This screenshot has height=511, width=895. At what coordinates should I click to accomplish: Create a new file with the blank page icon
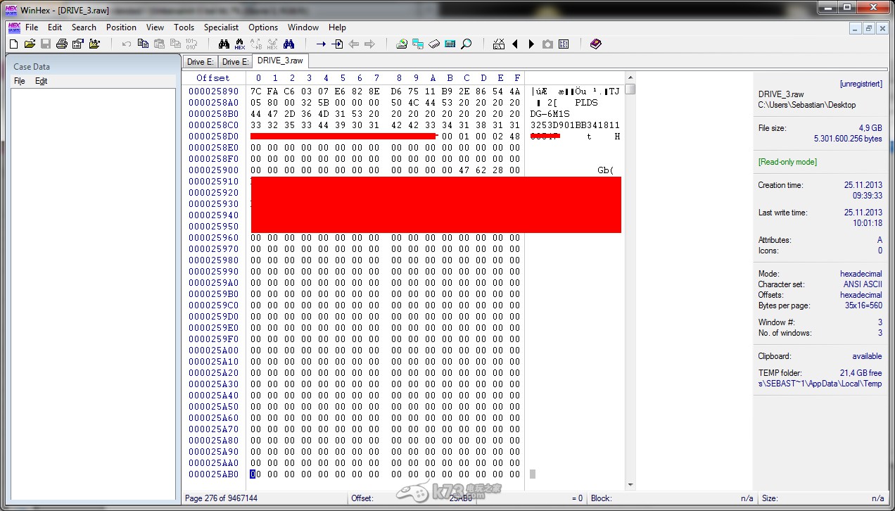click(13, 44)
